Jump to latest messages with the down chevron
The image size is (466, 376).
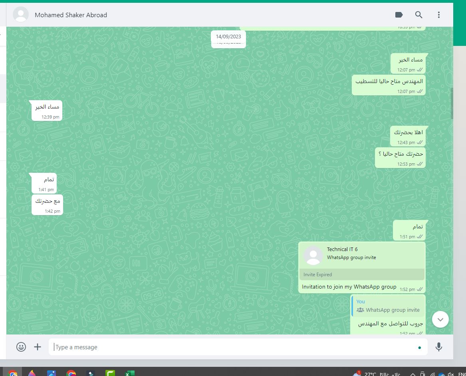click(440, 319)
